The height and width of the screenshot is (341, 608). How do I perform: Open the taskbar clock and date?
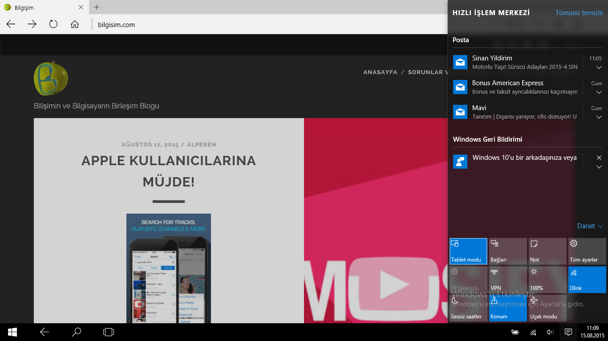(592, 332)
